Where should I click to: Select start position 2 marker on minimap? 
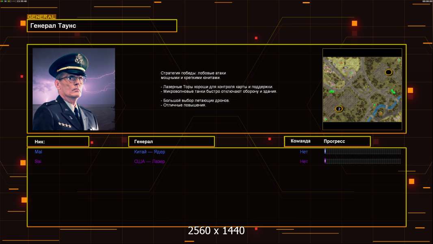[x=339, y=109]
